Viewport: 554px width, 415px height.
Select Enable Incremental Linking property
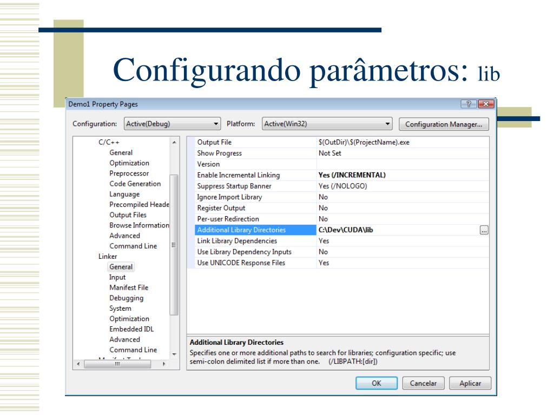pos(239,175)
